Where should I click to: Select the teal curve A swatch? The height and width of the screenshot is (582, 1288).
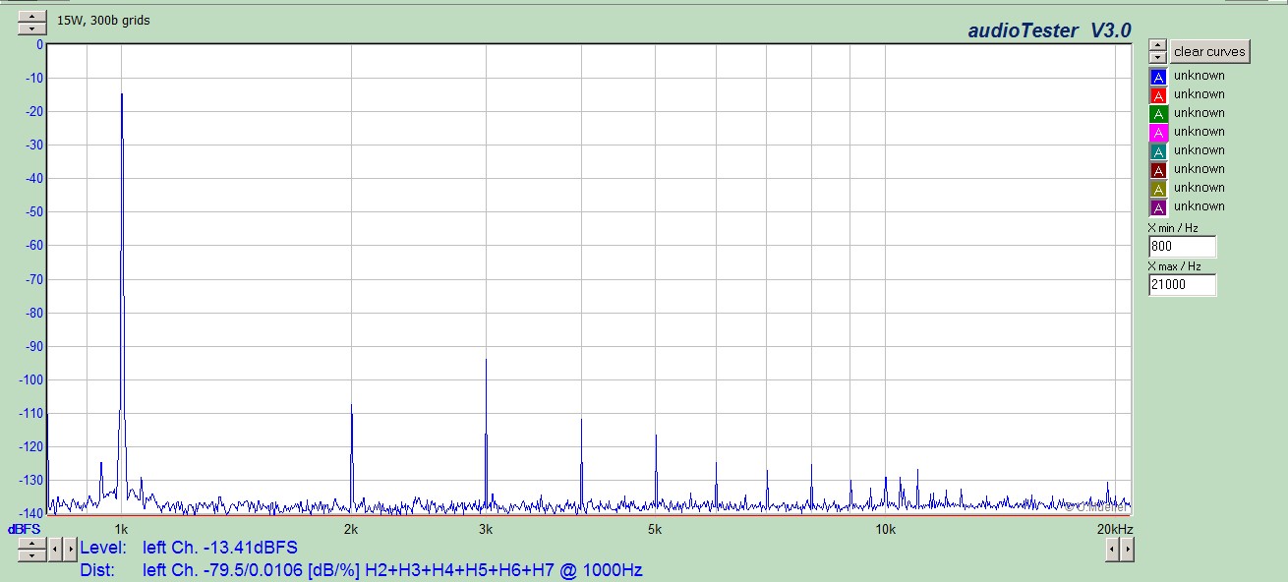[x=1158, y=151]
